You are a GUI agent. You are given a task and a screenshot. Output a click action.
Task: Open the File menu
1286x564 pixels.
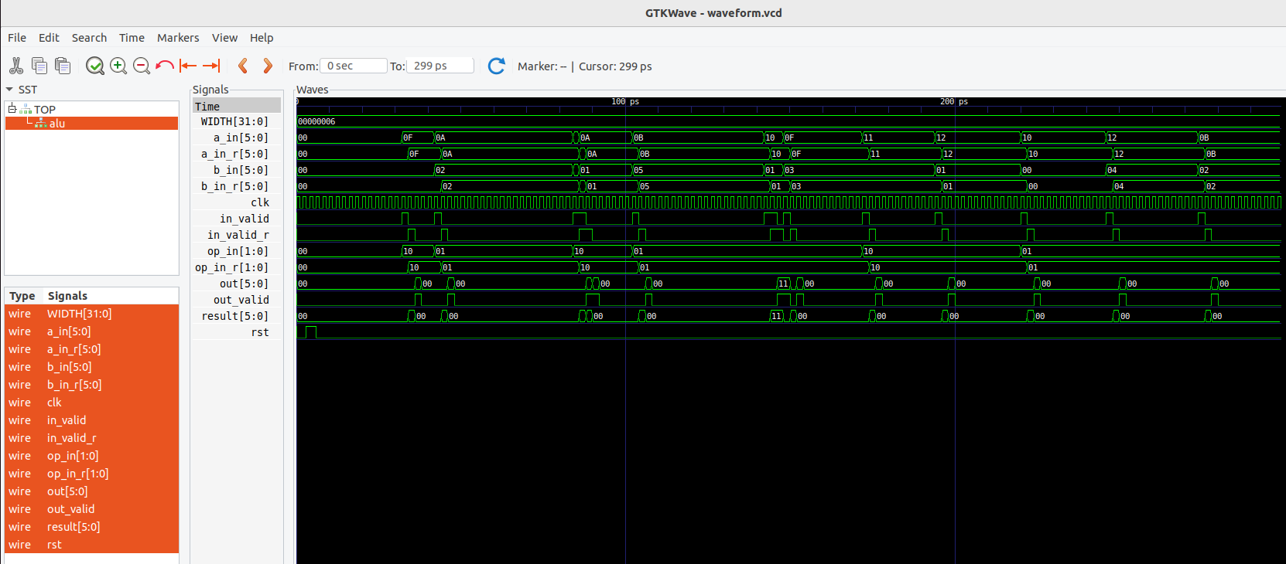pos(17,38)
